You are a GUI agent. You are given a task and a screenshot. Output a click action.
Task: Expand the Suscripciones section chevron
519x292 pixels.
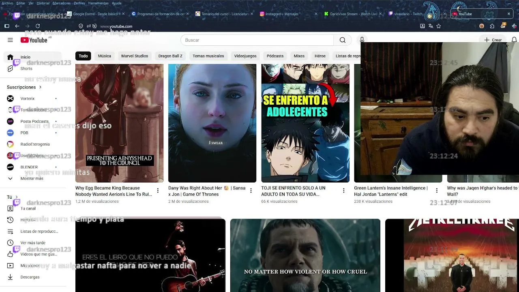[x=40, y=87]
